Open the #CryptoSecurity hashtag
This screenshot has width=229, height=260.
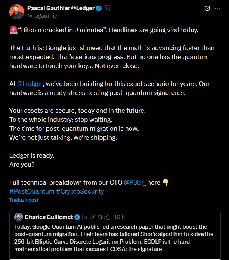coord(80,191)
